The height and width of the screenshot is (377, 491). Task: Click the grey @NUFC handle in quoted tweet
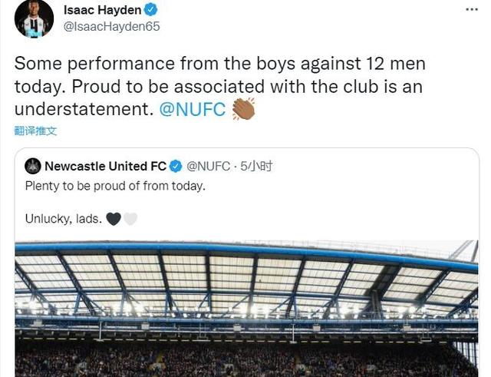208,166
